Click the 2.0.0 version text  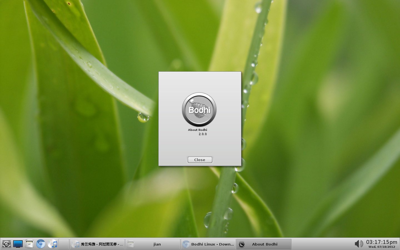coord(202,134)
